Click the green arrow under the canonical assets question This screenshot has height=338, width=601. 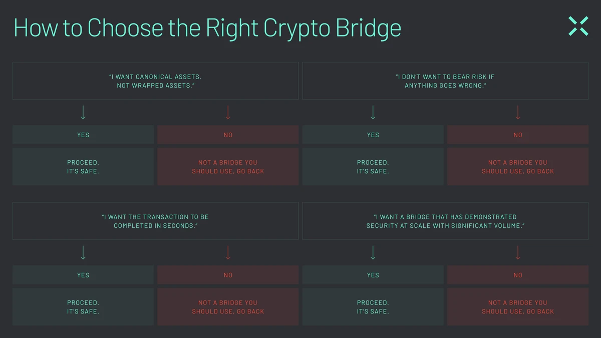click(x=83, y=113)
